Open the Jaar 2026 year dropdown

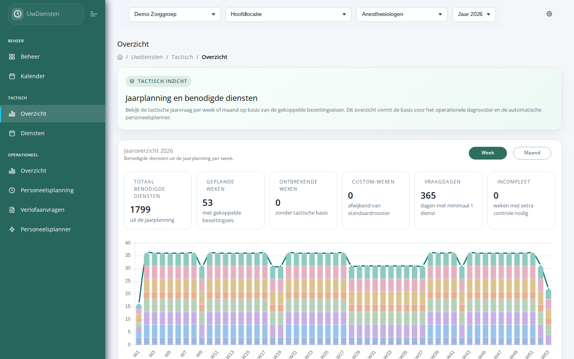coord(474,14)
